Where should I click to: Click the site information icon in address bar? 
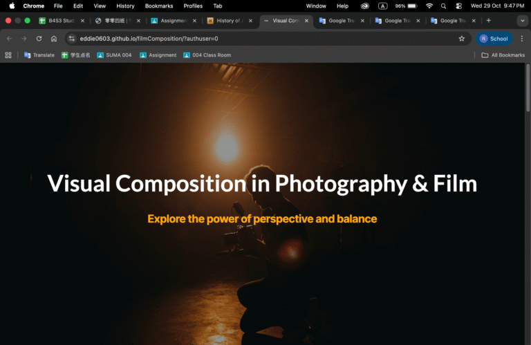[71, 39]
